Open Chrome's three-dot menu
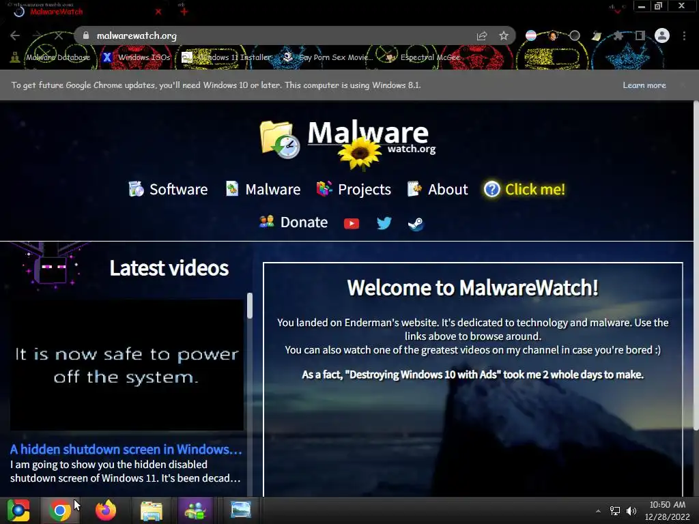Image resolution: width=699 pixels, height=524 pixels. 684,35
